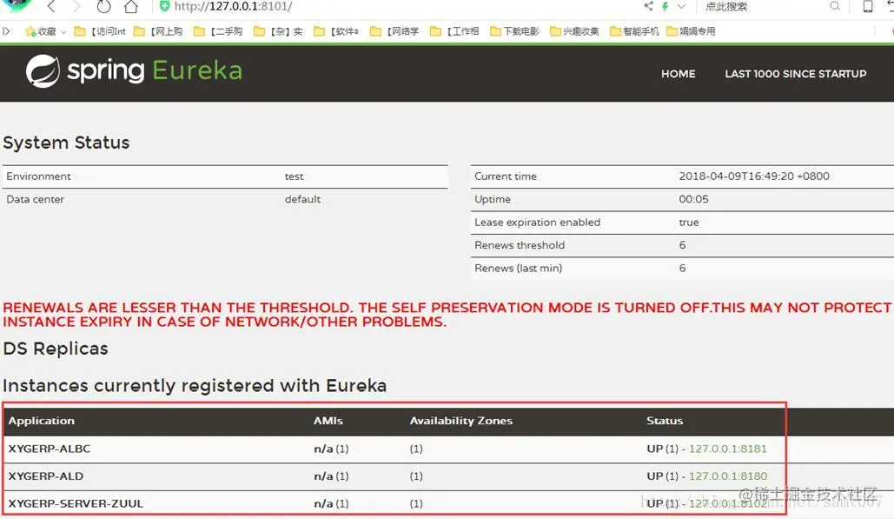Click the Environment value test

tap(295, 176)
